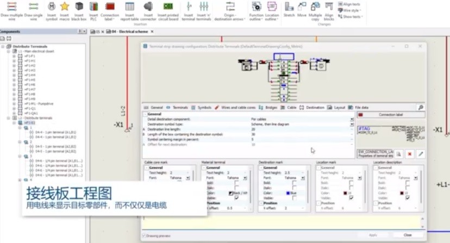Viewport: 450px width, 243px height.
Task: Open the Bridges tab
Action: pos(268,108)
